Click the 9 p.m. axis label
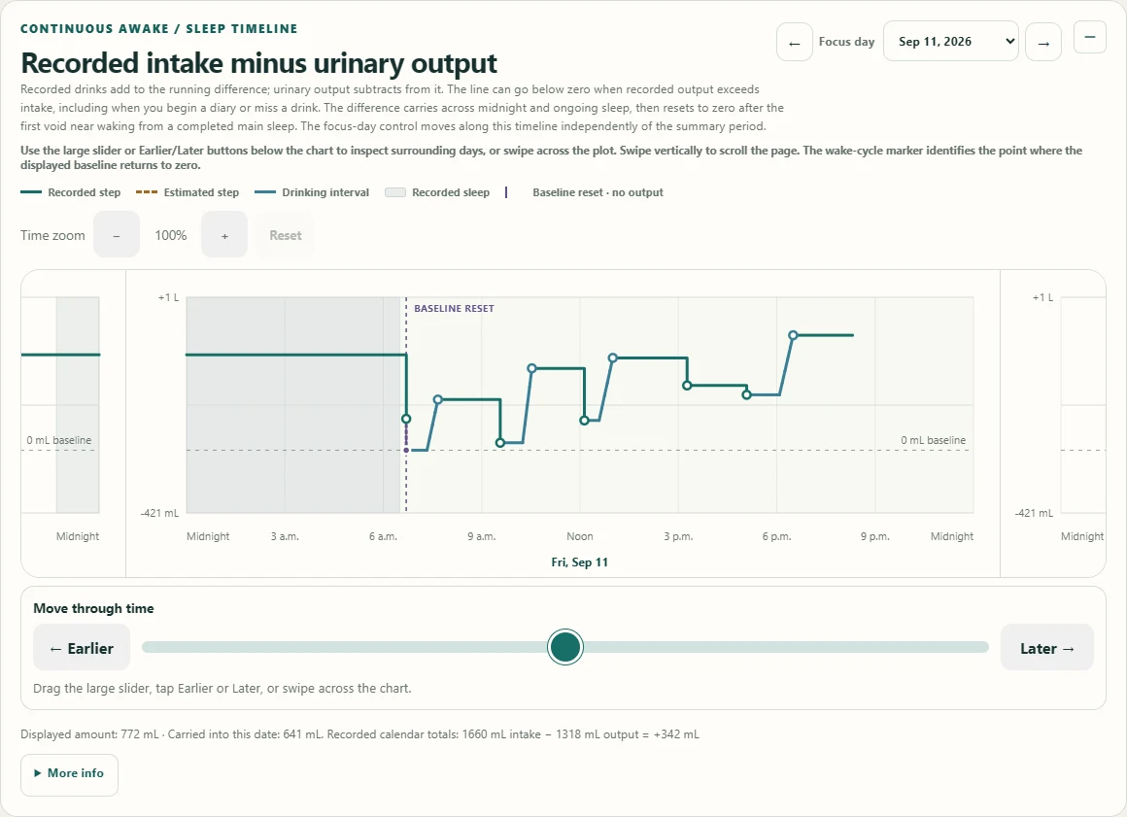This screenshot has height=817, width=1127. [x=874, y=536]
